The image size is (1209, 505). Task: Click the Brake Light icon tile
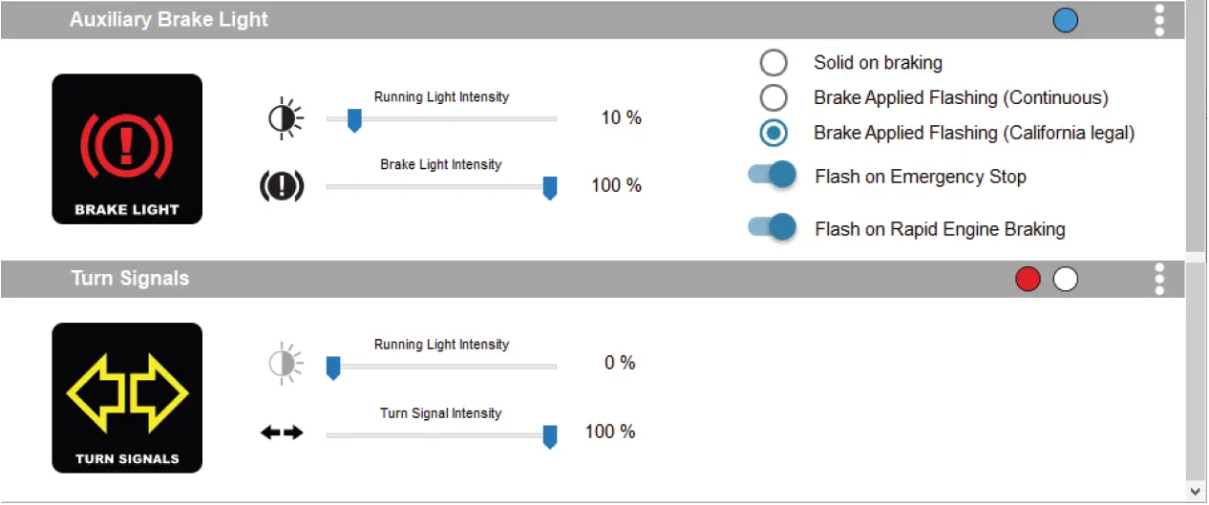click(127, 149)
